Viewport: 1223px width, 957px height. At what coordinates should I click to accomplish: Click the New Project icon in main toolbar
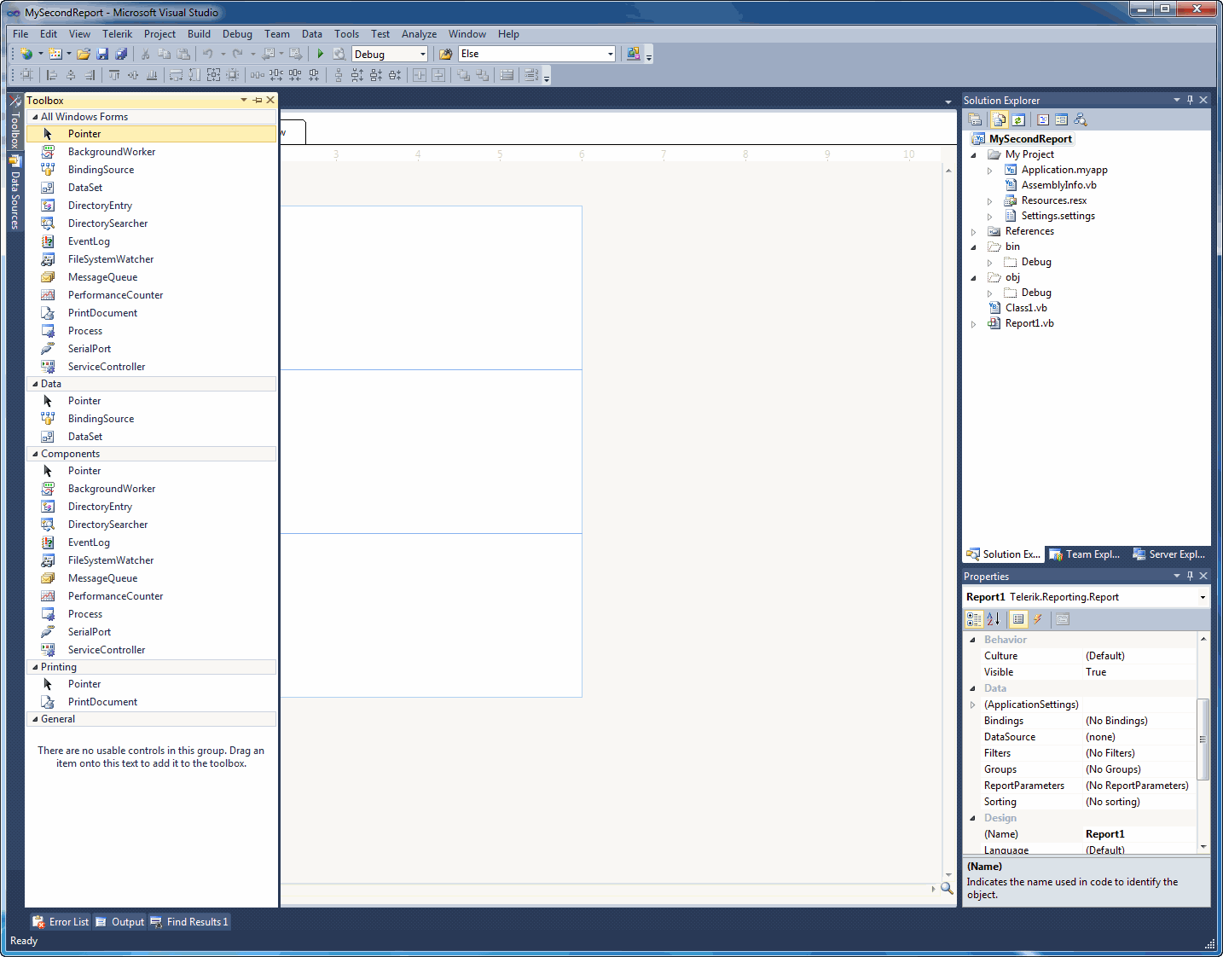26,54
